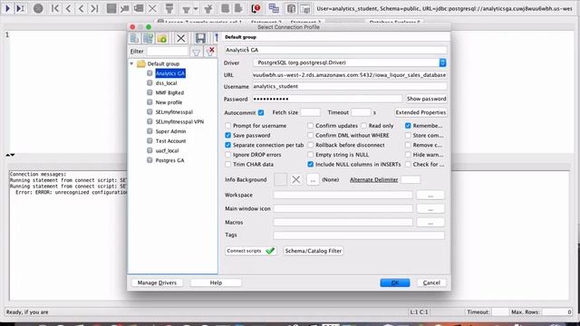Click the copy profile icon in dialog
This screenshot has width=580, height=326.
tap(149, 38)
